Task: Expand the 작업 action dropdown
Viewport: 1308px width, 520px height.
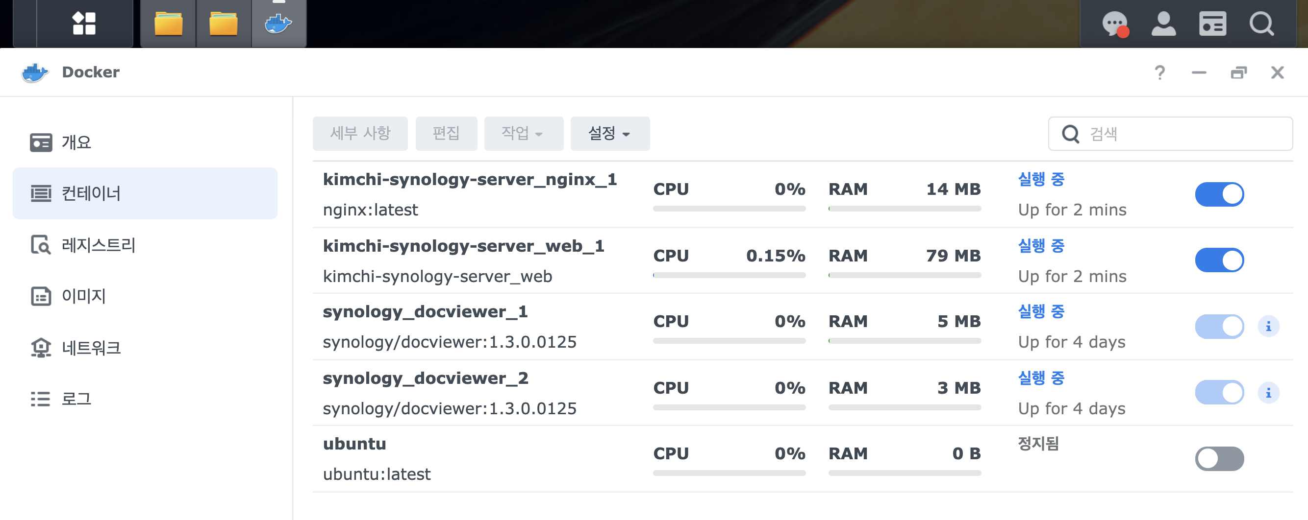Action: point(524,133)
